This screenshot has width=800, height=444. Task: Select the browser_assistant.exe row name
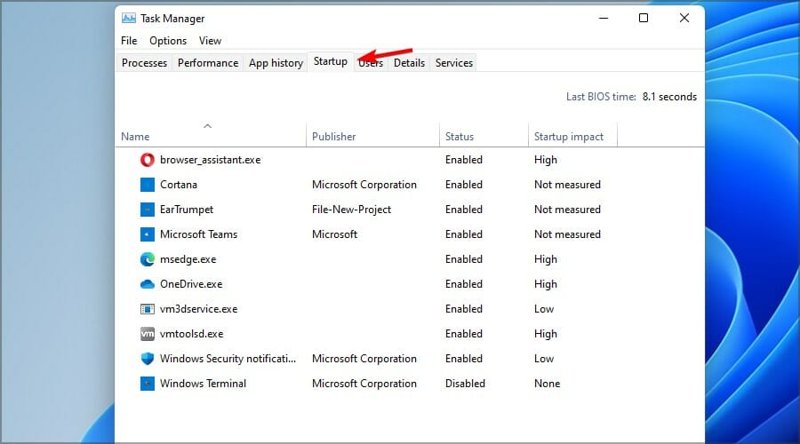click(210, 160)
